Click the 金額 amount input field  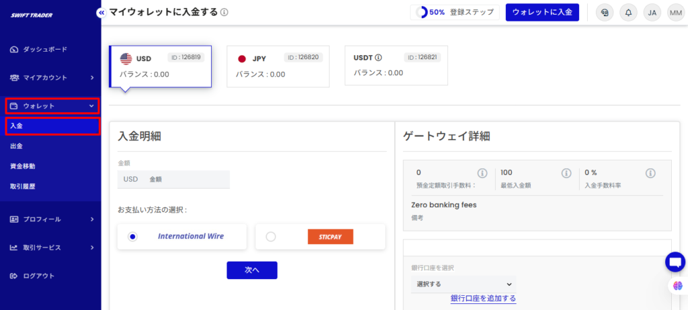[174, 179]
